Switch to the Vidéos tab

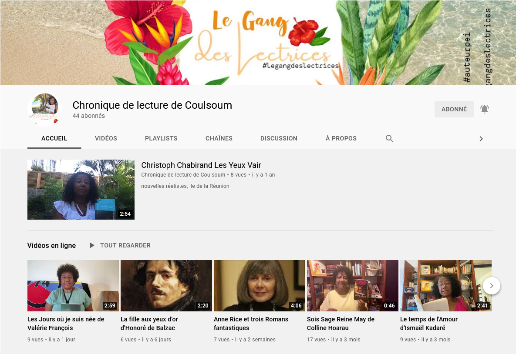pyautogui.click(x=106, y=138)
